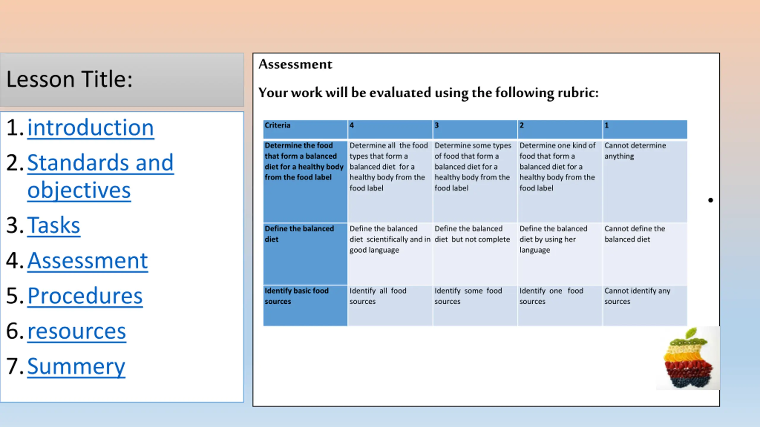Open the Assessment link
This screenshot has width=760, height=427.
pyautogui.click(x=88, y=261)
